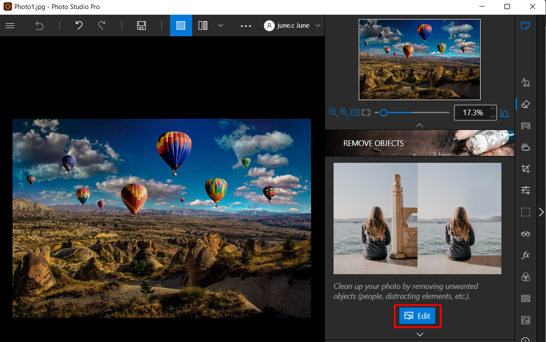Open the hamburger main menu

click(10, 25)
